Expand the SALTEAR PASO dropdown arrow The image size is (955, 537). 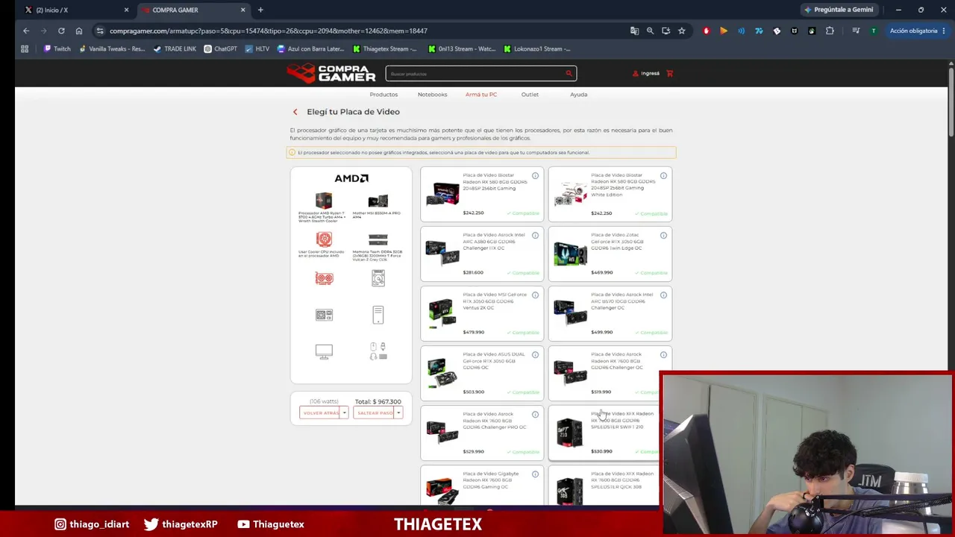pyautogui.click(x=398, y=412)
